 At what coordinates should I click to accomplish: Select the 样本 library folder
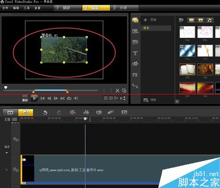tap(156, 28)
